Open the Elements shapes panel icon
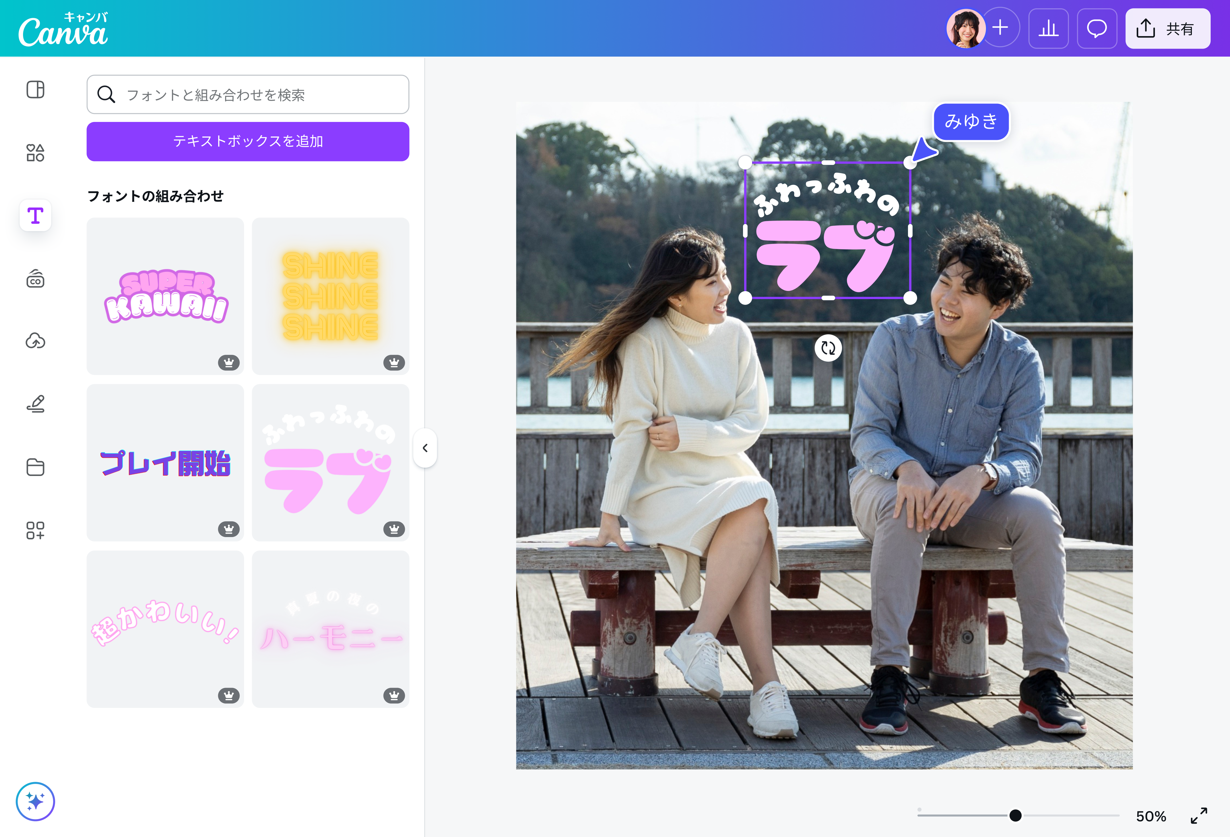 coord(36,152)
